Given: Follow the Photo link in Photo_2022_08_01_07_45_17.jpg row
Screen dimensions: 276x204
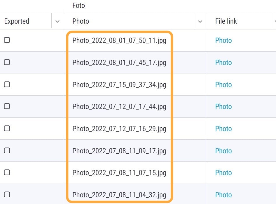Looking at the screenshot, I should pos(223,63).
